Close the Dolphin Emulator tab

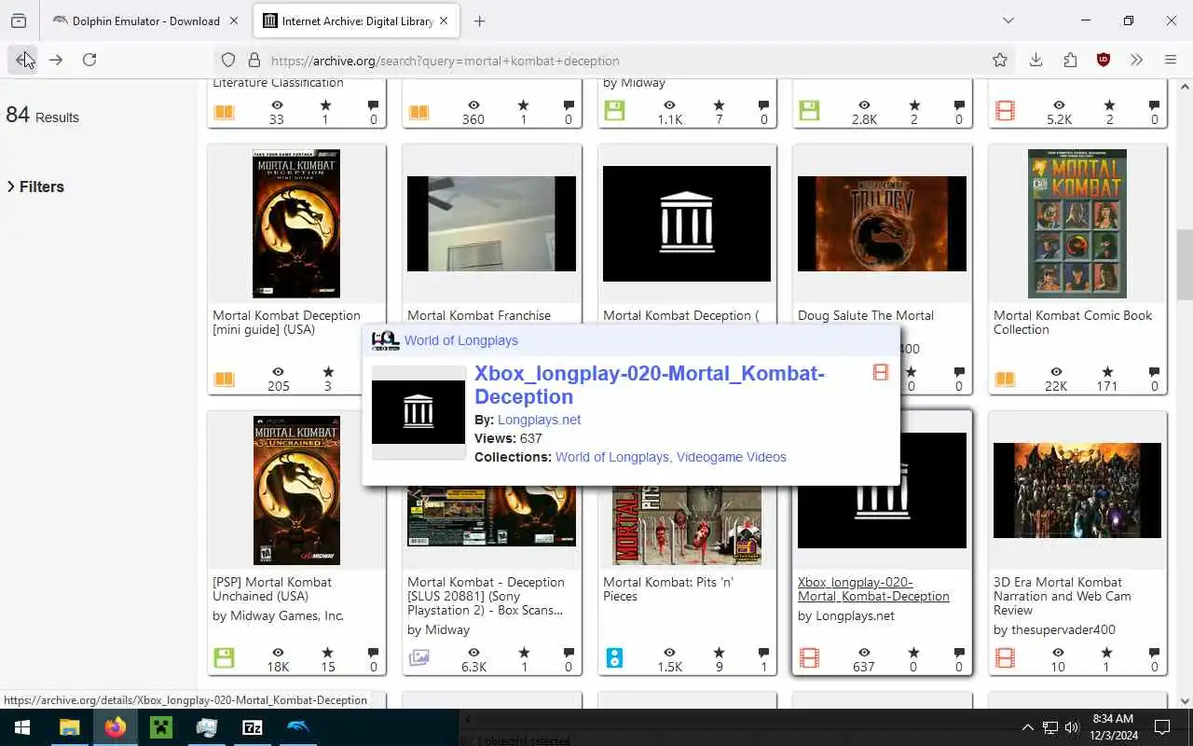tap(234, 21)
